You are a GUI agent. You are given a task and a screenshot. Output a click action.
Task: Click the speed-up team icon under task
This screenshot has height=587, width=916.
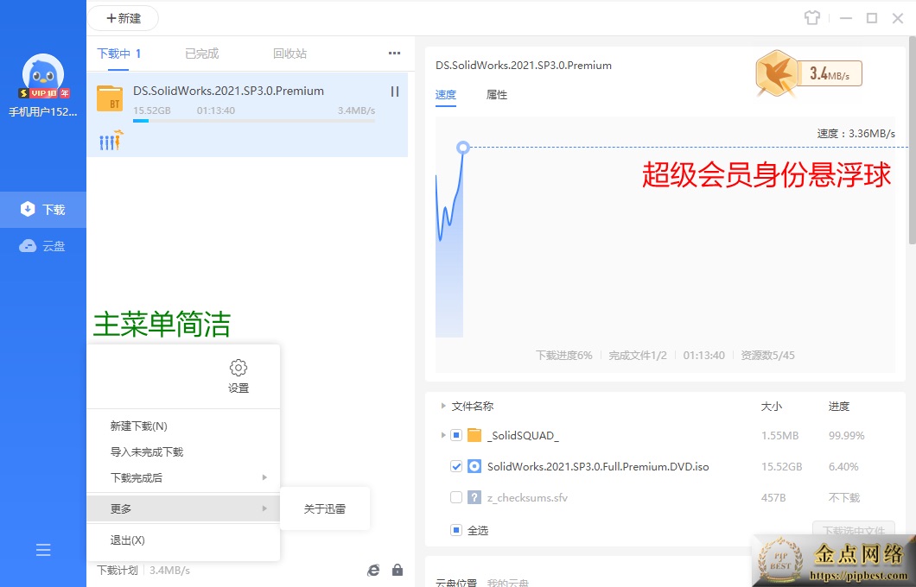[x=111, y=141]
